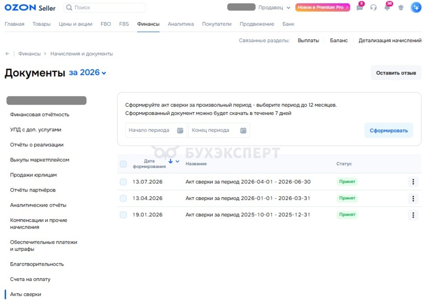Open the Детализация начислений link
Image resolution: width=431 pixels, height=306 pixels.
pyautogui.click(x=390, y=40)
